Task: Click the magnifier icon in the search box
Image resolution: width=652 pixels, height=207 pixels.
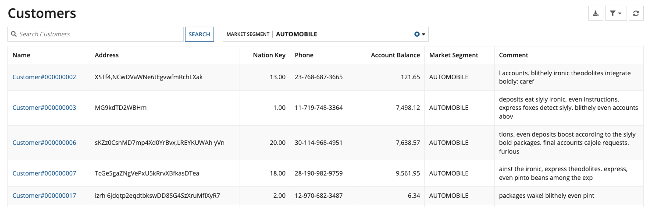Action: pyautogui.click(x=14, y=34)
